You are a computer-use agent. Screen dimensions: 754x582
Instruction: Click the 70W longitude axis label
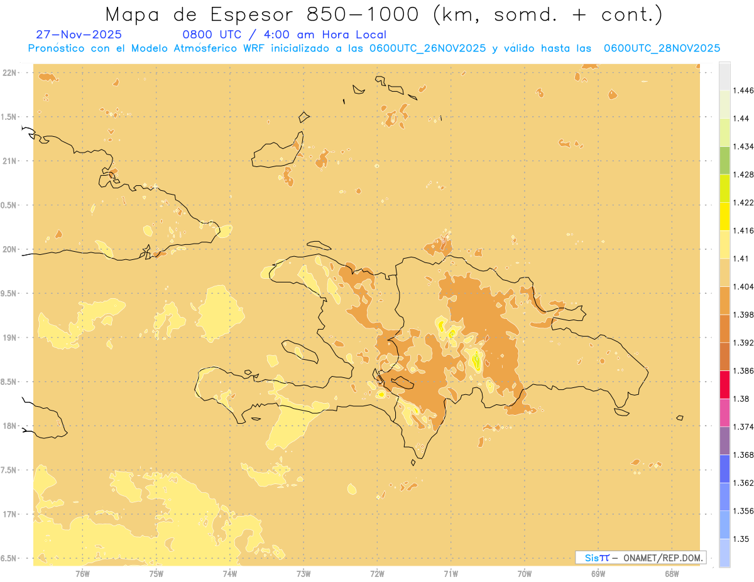(525, 573)
